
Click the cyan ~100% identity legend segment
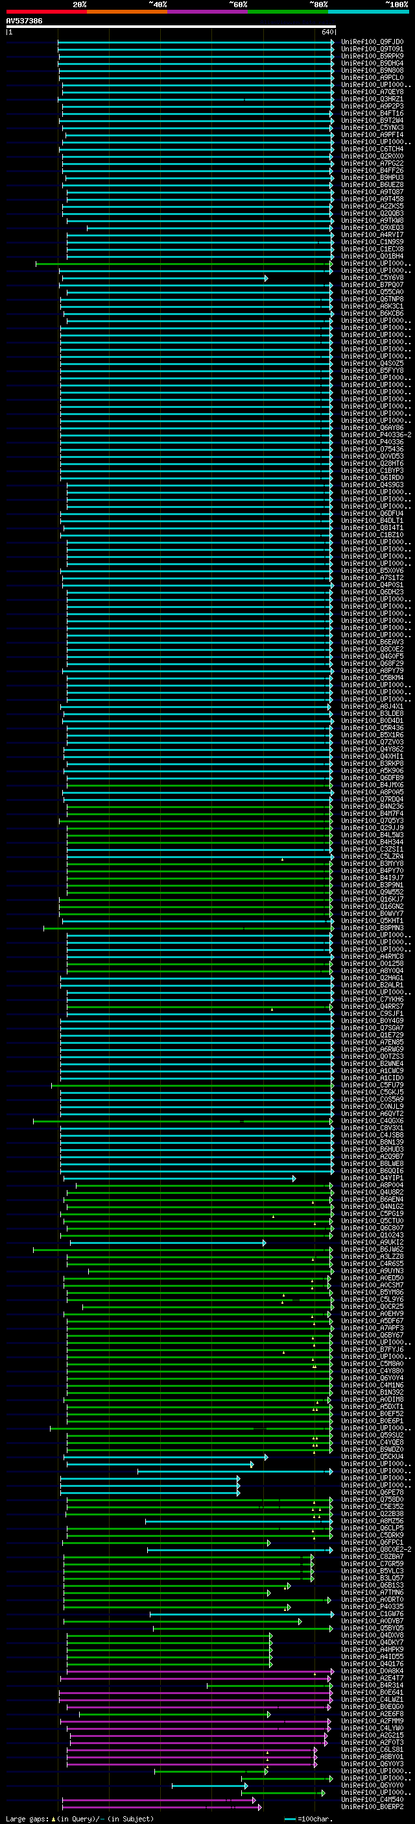(368, 11)
